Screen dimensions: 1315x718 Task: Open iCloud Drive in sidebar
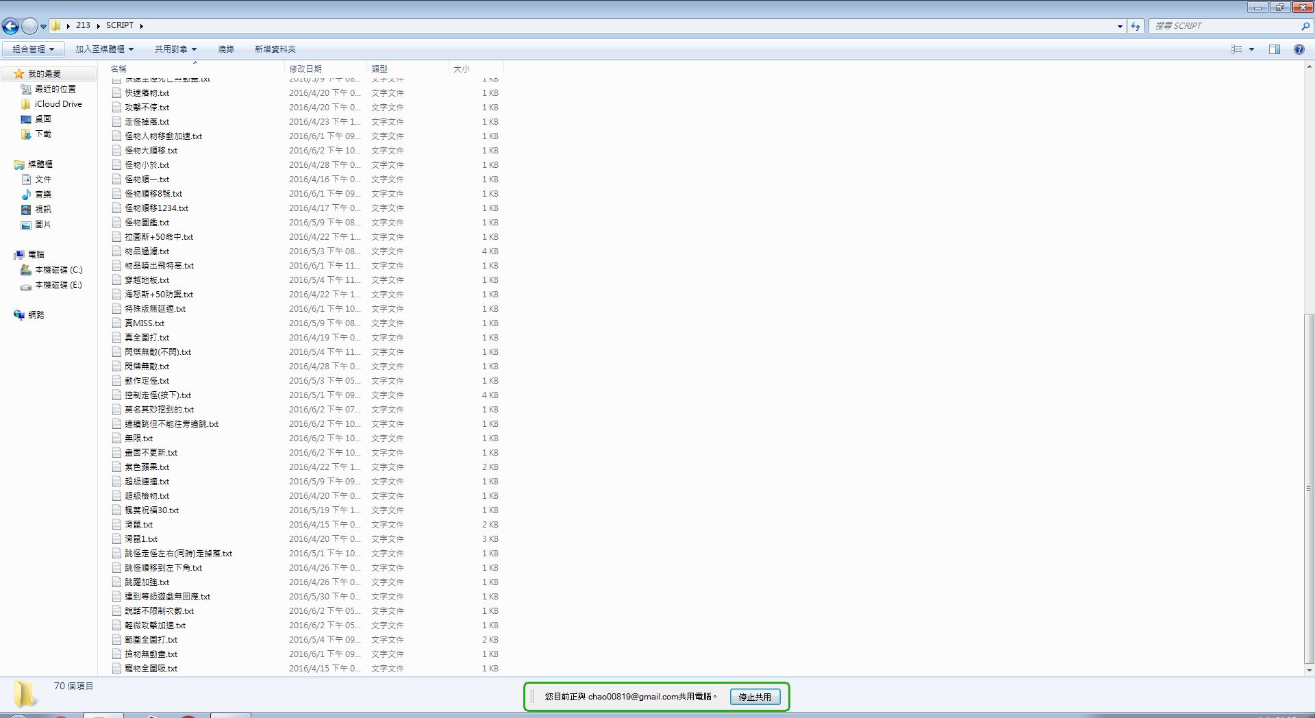point(51,104)
